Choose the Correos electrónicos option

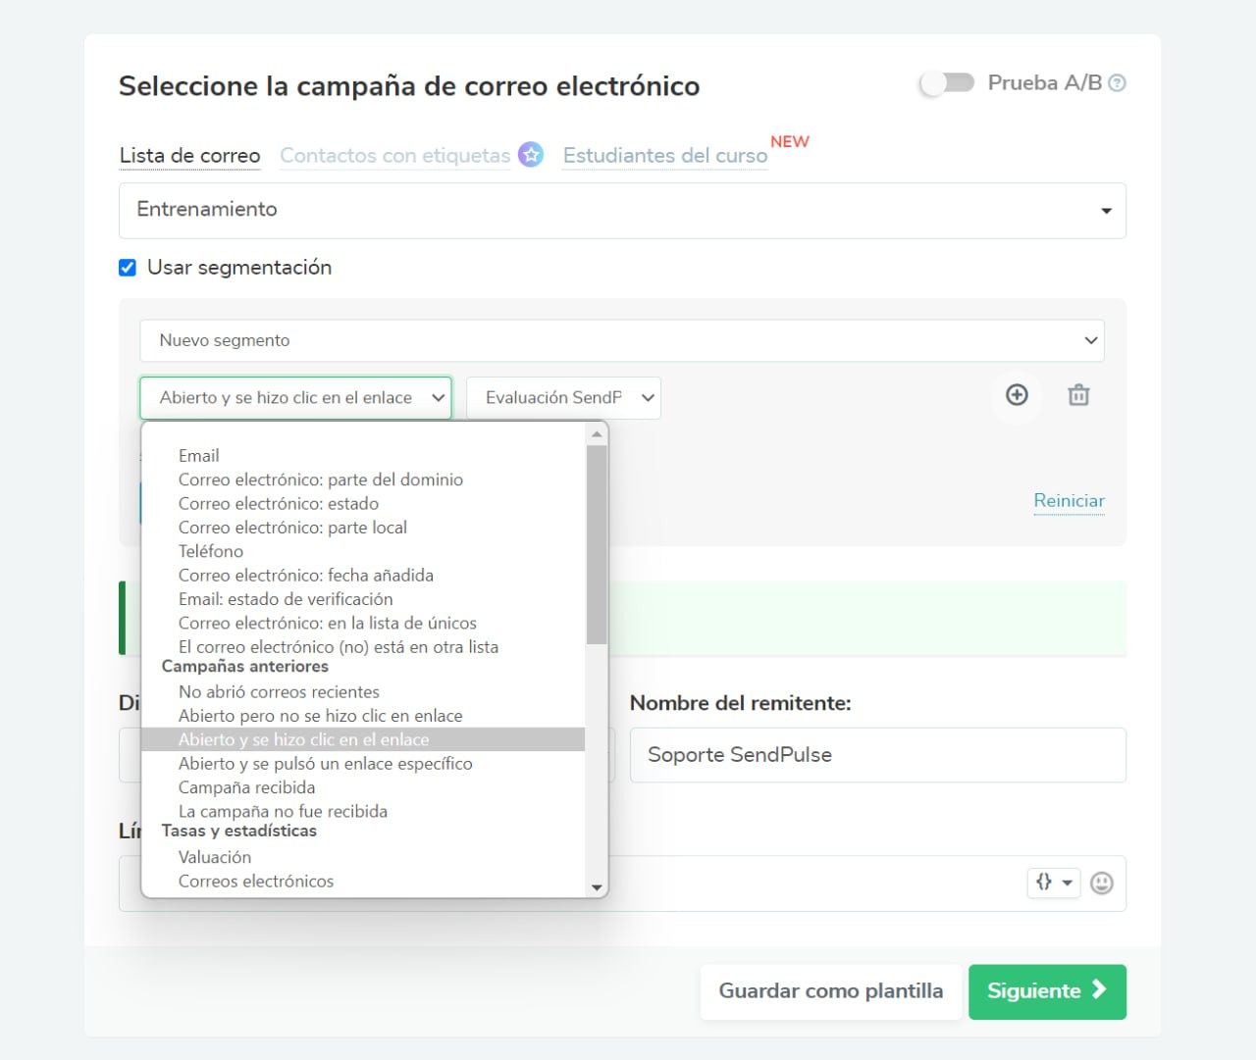(x=363, y=882)
